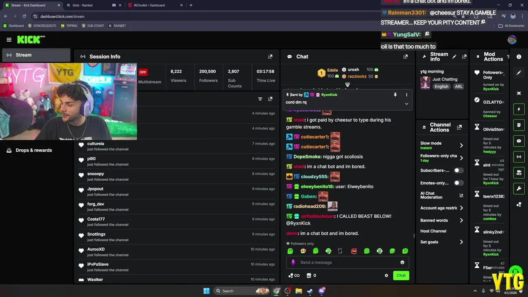Open Account age restriction settings
This screenshot has height=297, width=528.
[x=442, y=208]
